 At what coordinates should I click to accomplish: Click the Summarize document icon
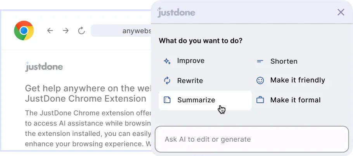click(x=167, y=100)
